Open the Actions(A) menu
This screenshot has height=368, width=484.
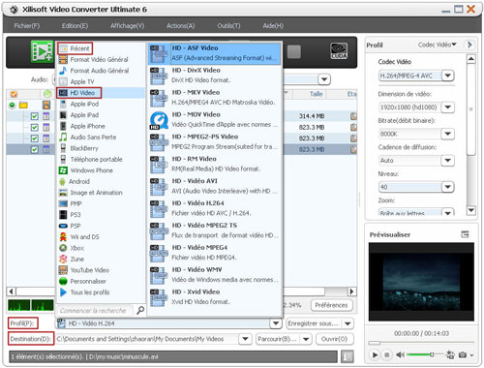(x=181, y=26)
